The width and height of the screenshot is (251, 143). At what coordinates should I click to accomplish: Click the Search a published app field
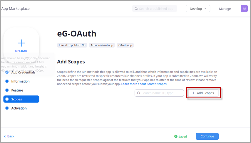(x=155, y=9)
